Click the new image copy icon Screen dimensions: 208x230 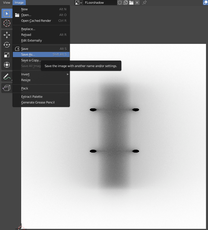[x=126, y=3]
